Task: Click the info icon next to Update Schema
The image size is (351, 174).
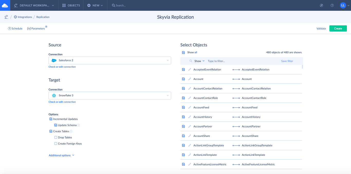Action: click(79, 125)
